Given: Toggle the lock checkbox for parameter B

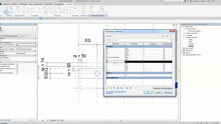Looking at the screenshot, I should [x=164, y=51].
